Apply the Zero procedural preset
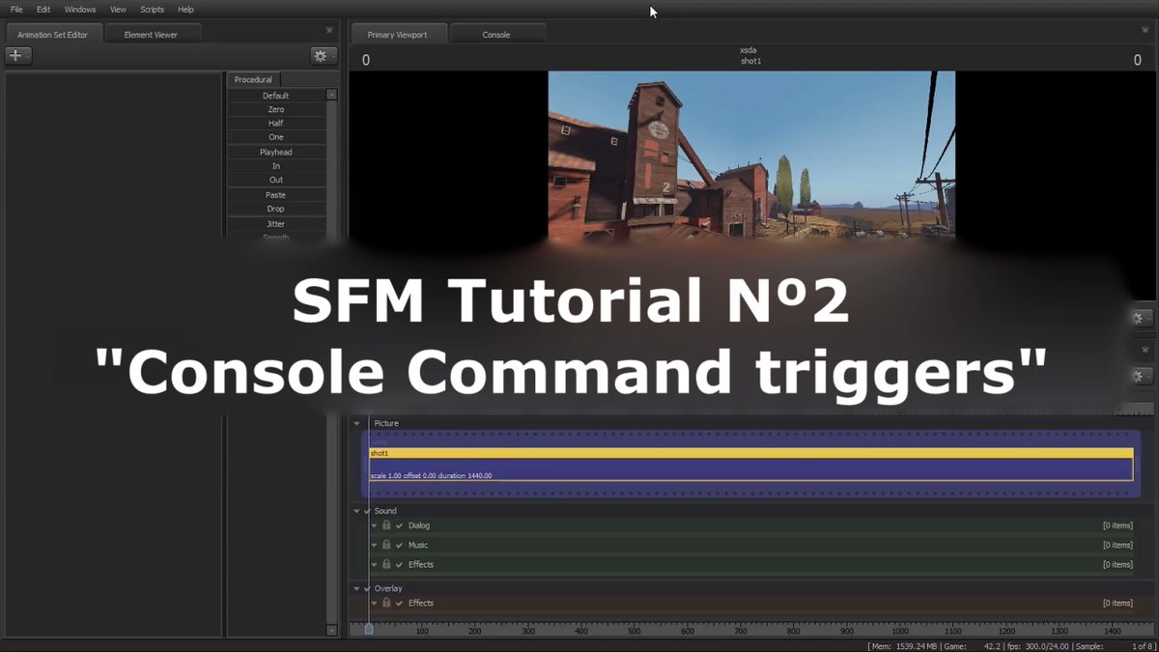Screen dimensions: 1159x652 tap(277, 108)
